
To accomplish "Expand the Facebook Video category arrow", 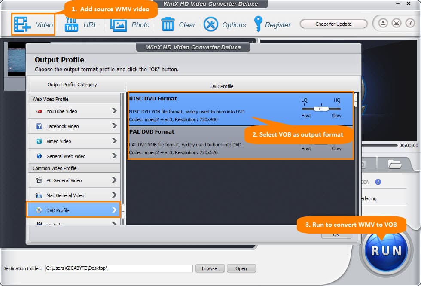I will click(x=114, y=126).
